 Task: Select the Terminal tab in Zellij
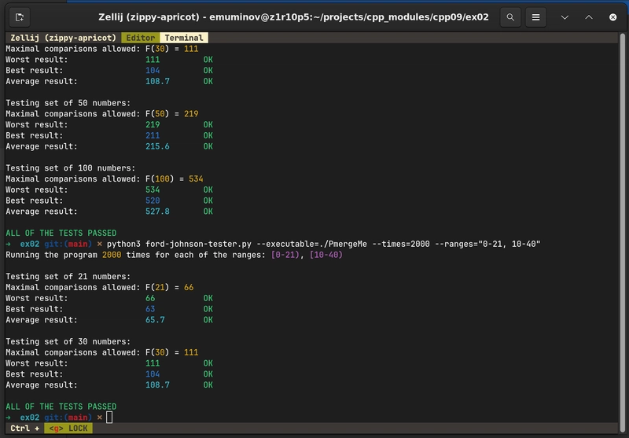click(x=183, y=38)
